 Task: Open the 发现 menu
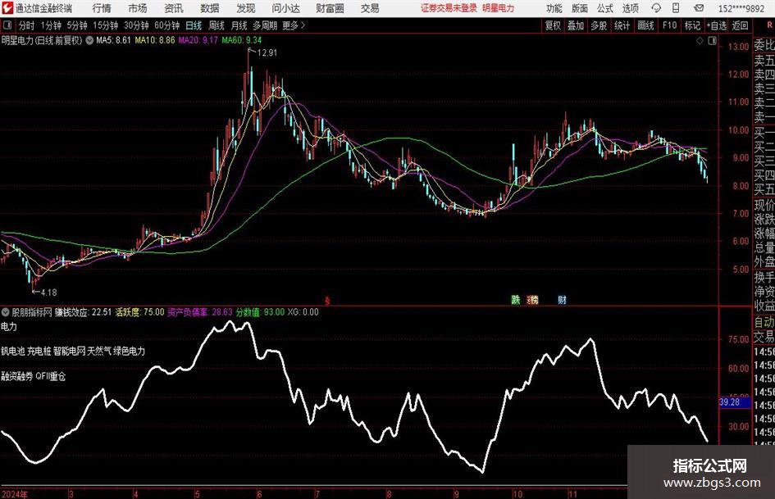click(246, 8)
